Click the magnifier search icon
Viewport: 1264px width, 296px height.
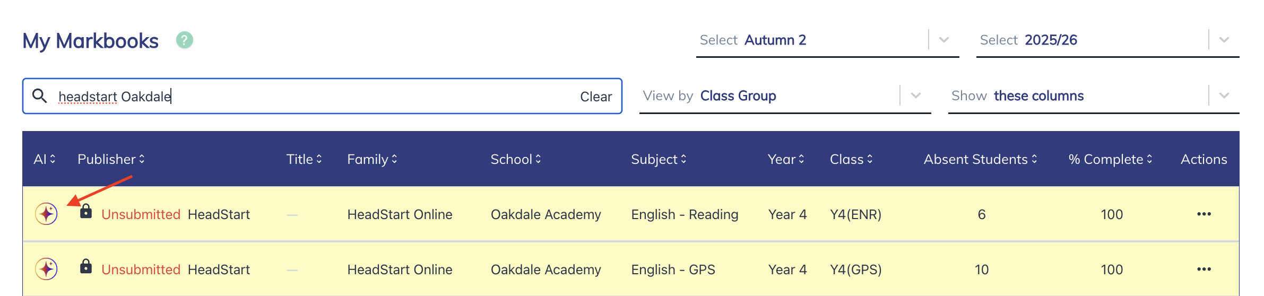[x=40, y=96]
